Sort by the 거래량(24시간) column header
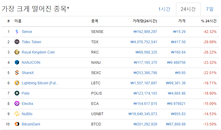Screen dimensions: 221x130 (145, 21)
